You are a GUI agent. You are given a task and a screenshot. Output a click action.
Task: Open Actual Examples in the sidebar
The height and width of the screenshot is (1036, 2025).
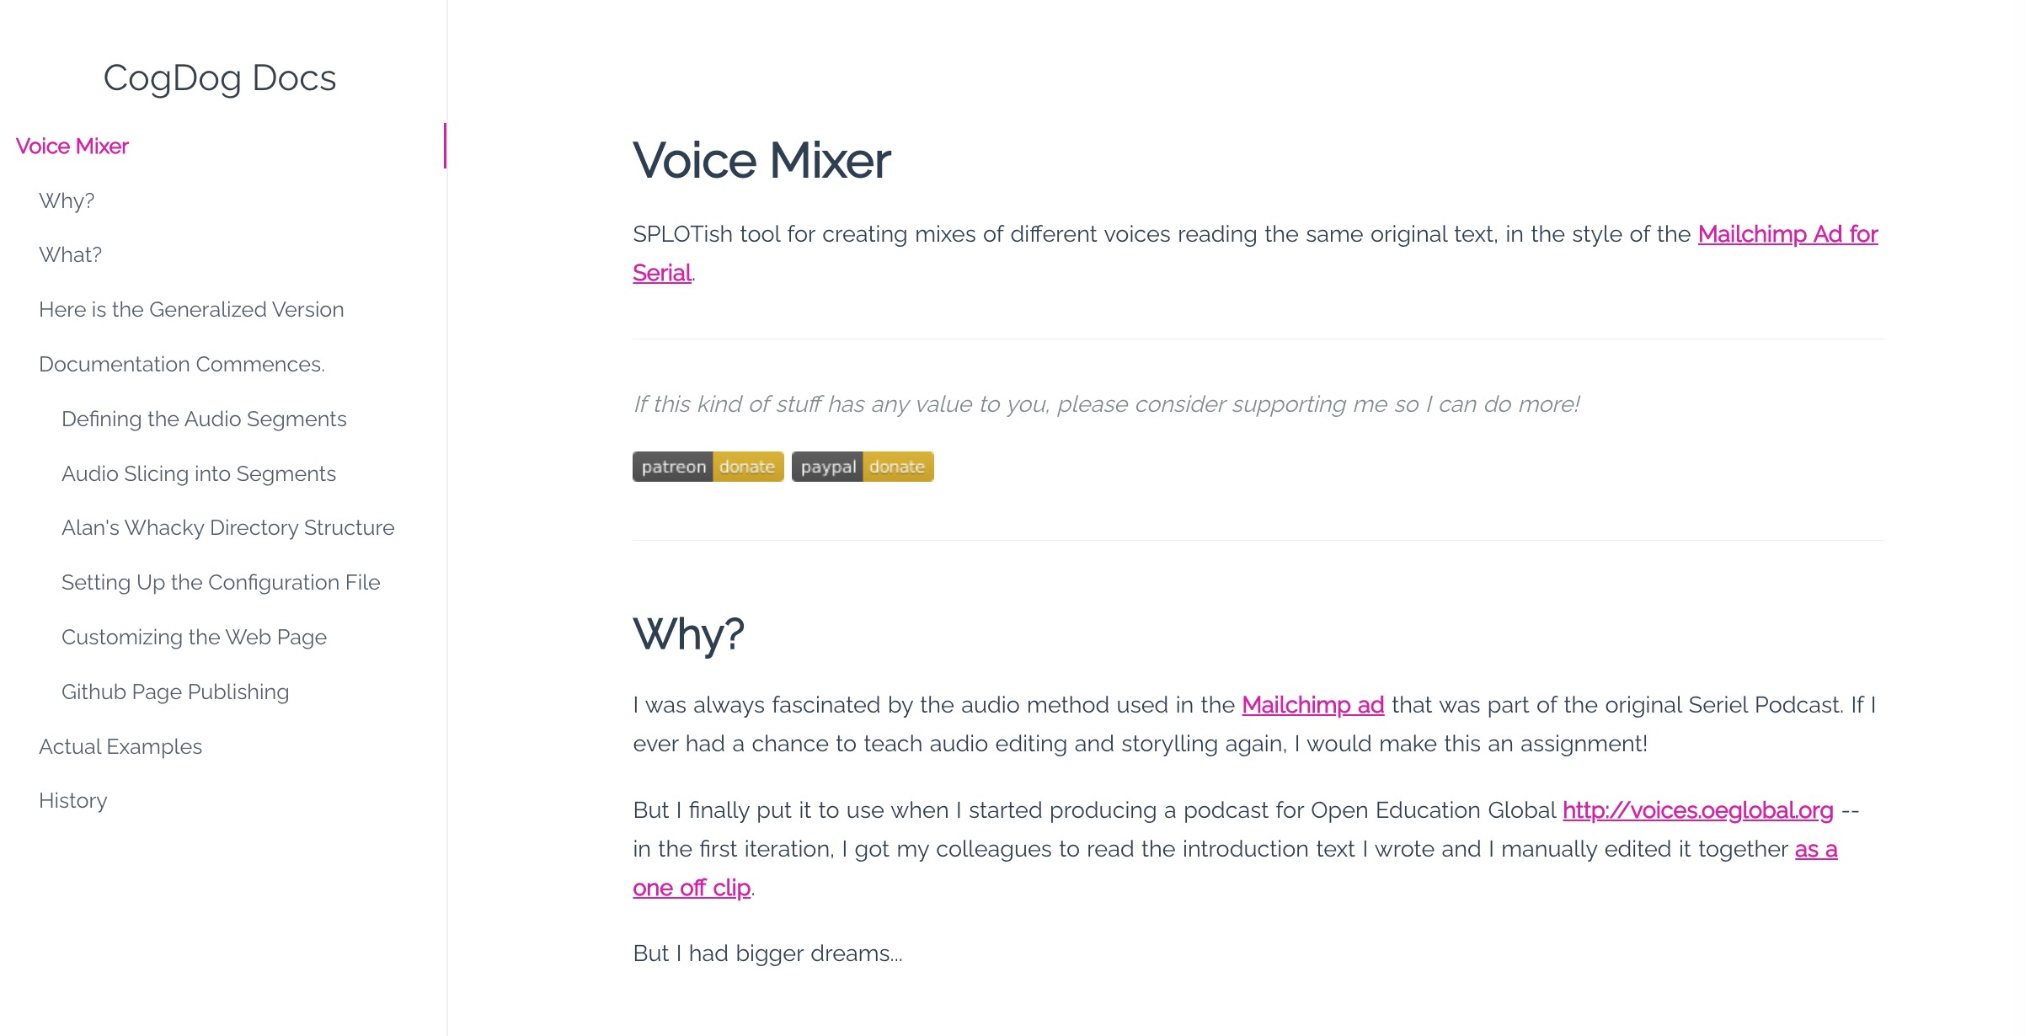(x=120, y=747)
